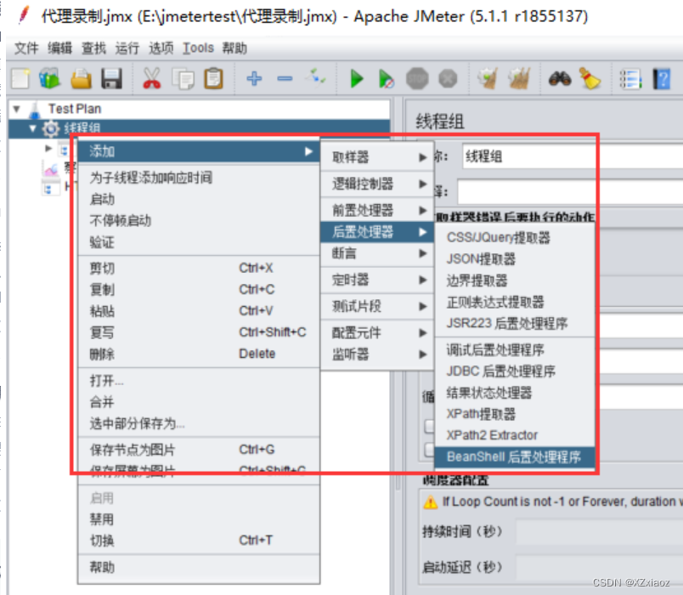This screenshot has height=595, width=683.
Task: Choose 验证 from context menu
Action: tap(199, 242)
